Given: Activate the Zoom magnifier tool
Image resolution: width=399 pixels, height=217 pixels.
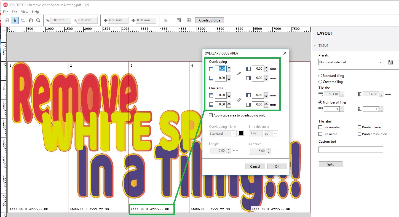Looking at the screenshot, I should pos(38,20).
